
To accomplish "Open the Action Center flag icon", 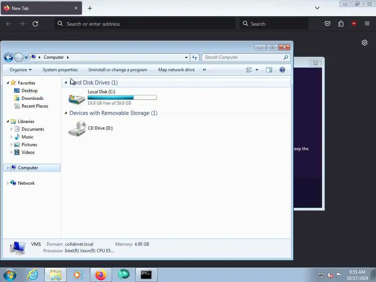I will pyautogui.click(x=339, y=275).
